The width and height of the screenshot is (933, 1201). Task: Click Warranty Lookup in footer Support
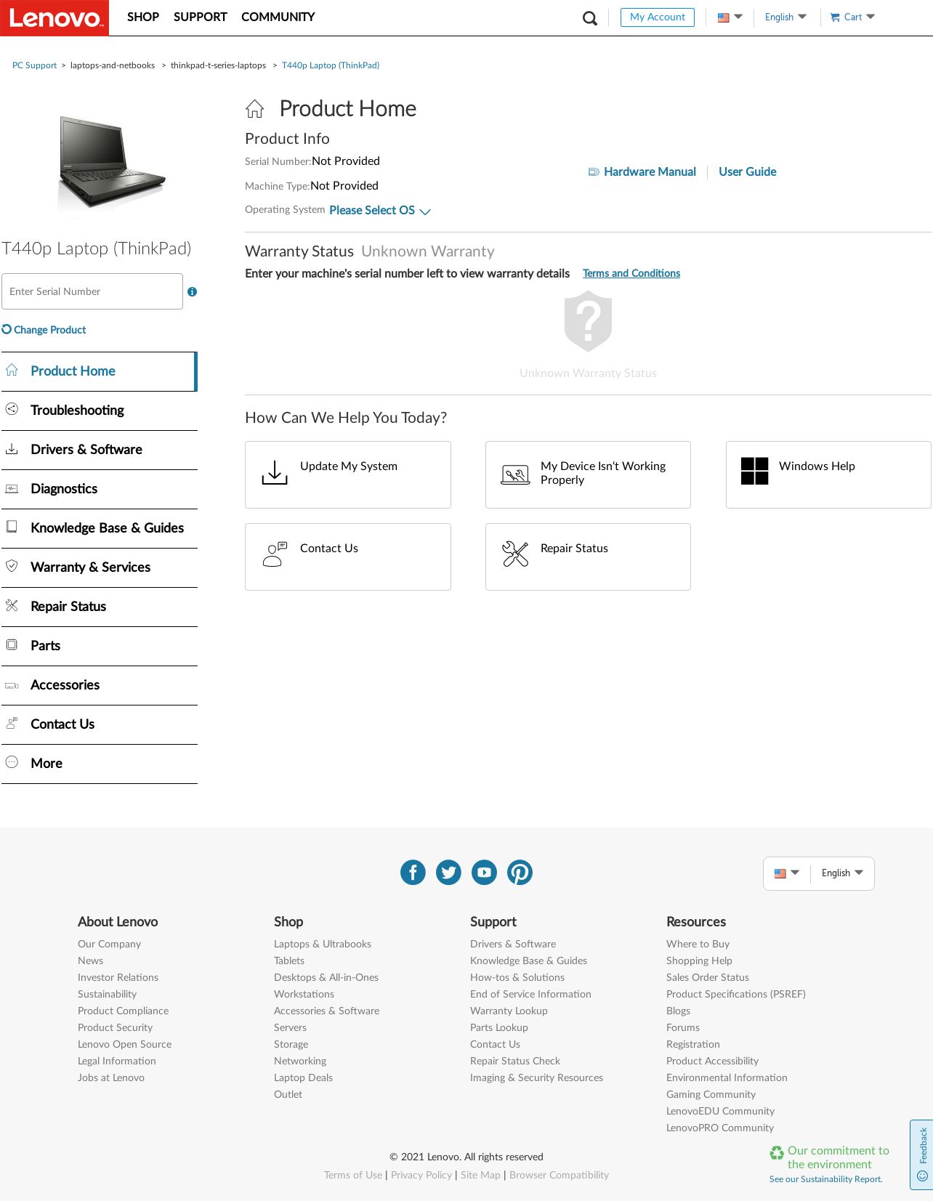tap(509, 1011)
